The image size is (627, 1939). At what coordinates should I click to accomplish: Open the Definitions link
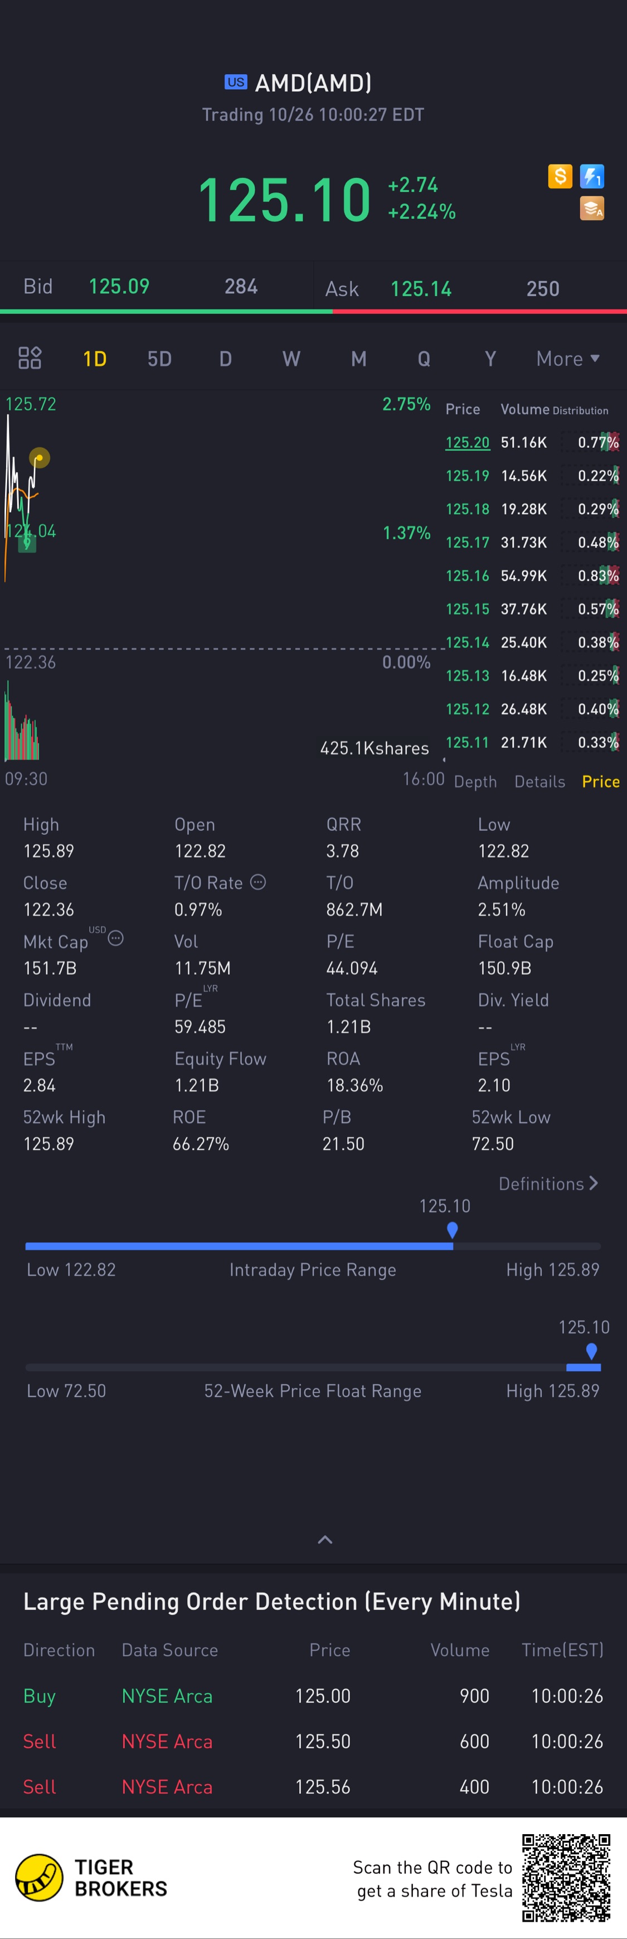coord(549,1183)
